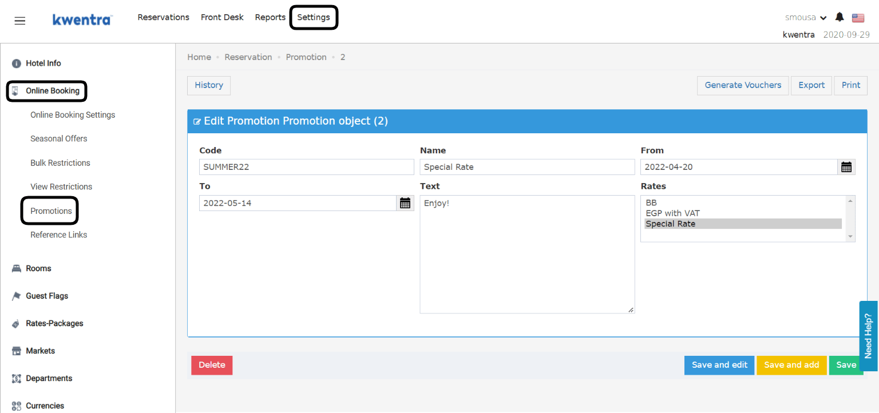Screen dimensions: 879x413
Task: Click the Text area resize handle
Action: click(x=631, y=309)
